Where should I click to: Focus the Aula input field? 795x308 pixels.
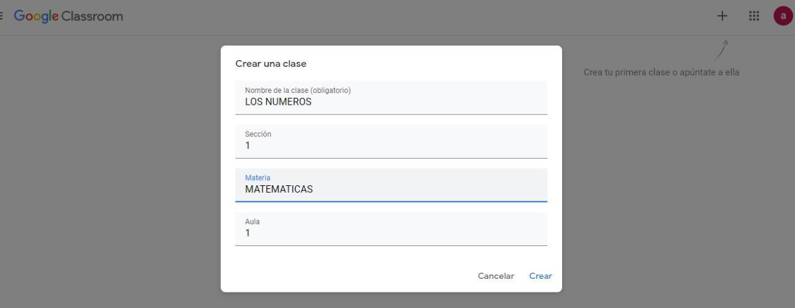click(x=391, y=229)
